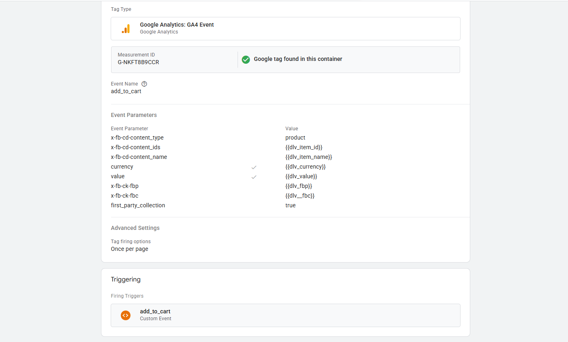Click the checkmark beside currency parameter
The height and width of the screenshot is (342, 568).
click(x=254, y=167)
